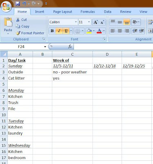Select the 'Wednesday' cell

(20, 146)
